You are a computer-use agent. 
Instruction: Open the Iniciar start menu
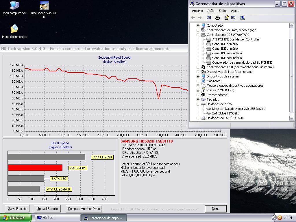[x=16, y=218]
